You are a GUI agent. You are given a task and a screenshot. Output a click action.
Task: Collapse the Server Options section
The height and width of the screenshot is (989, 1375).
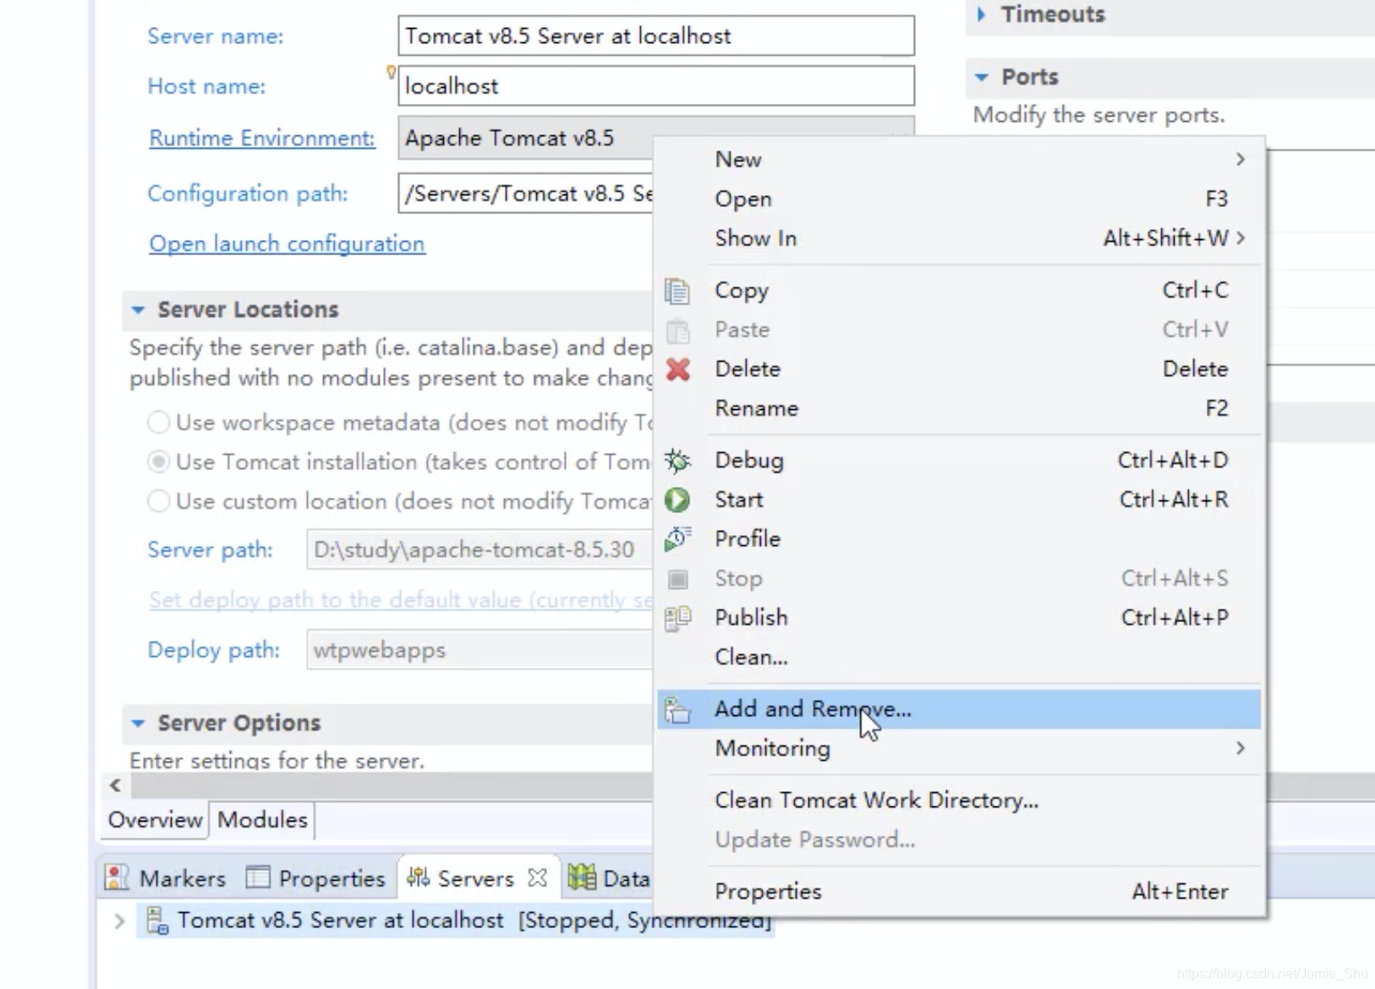tap(138, 724)
